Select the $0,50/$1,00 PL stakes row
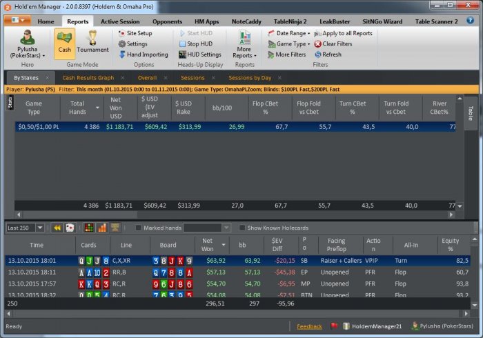Image resolution: width=483 pixels, height=338 pixels. coord(235,127)
